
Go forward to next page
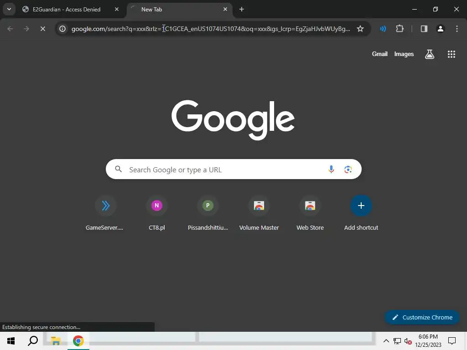26,29
